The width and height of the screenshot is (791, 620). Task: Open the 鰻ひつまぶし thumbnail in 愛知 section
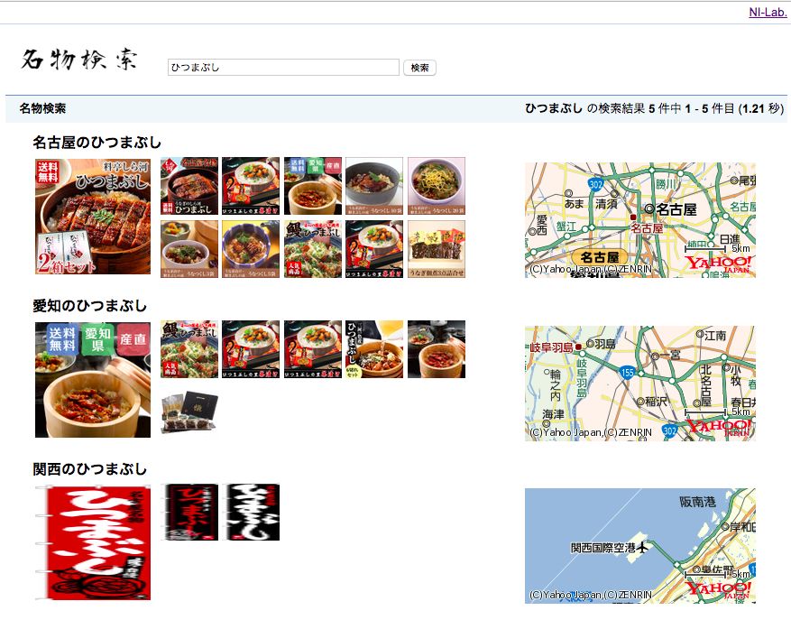pyautogui.click(x=189, y=349)
